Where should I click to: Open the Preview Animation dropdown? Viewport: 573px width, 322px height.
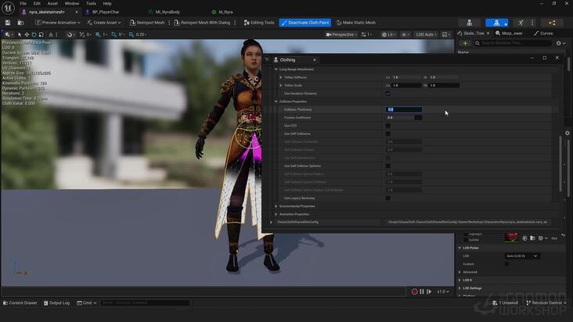click(x=59, y=23)
